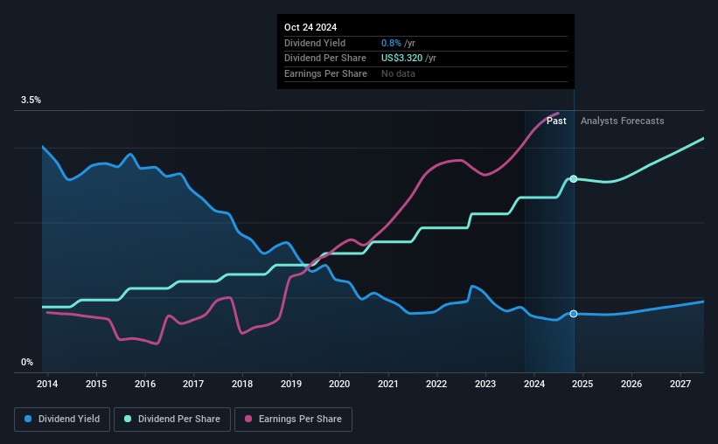Viewport: 718px width, 444px height.
Task: Click the 2020 x-axis label
Action: (x=339, y=384)
